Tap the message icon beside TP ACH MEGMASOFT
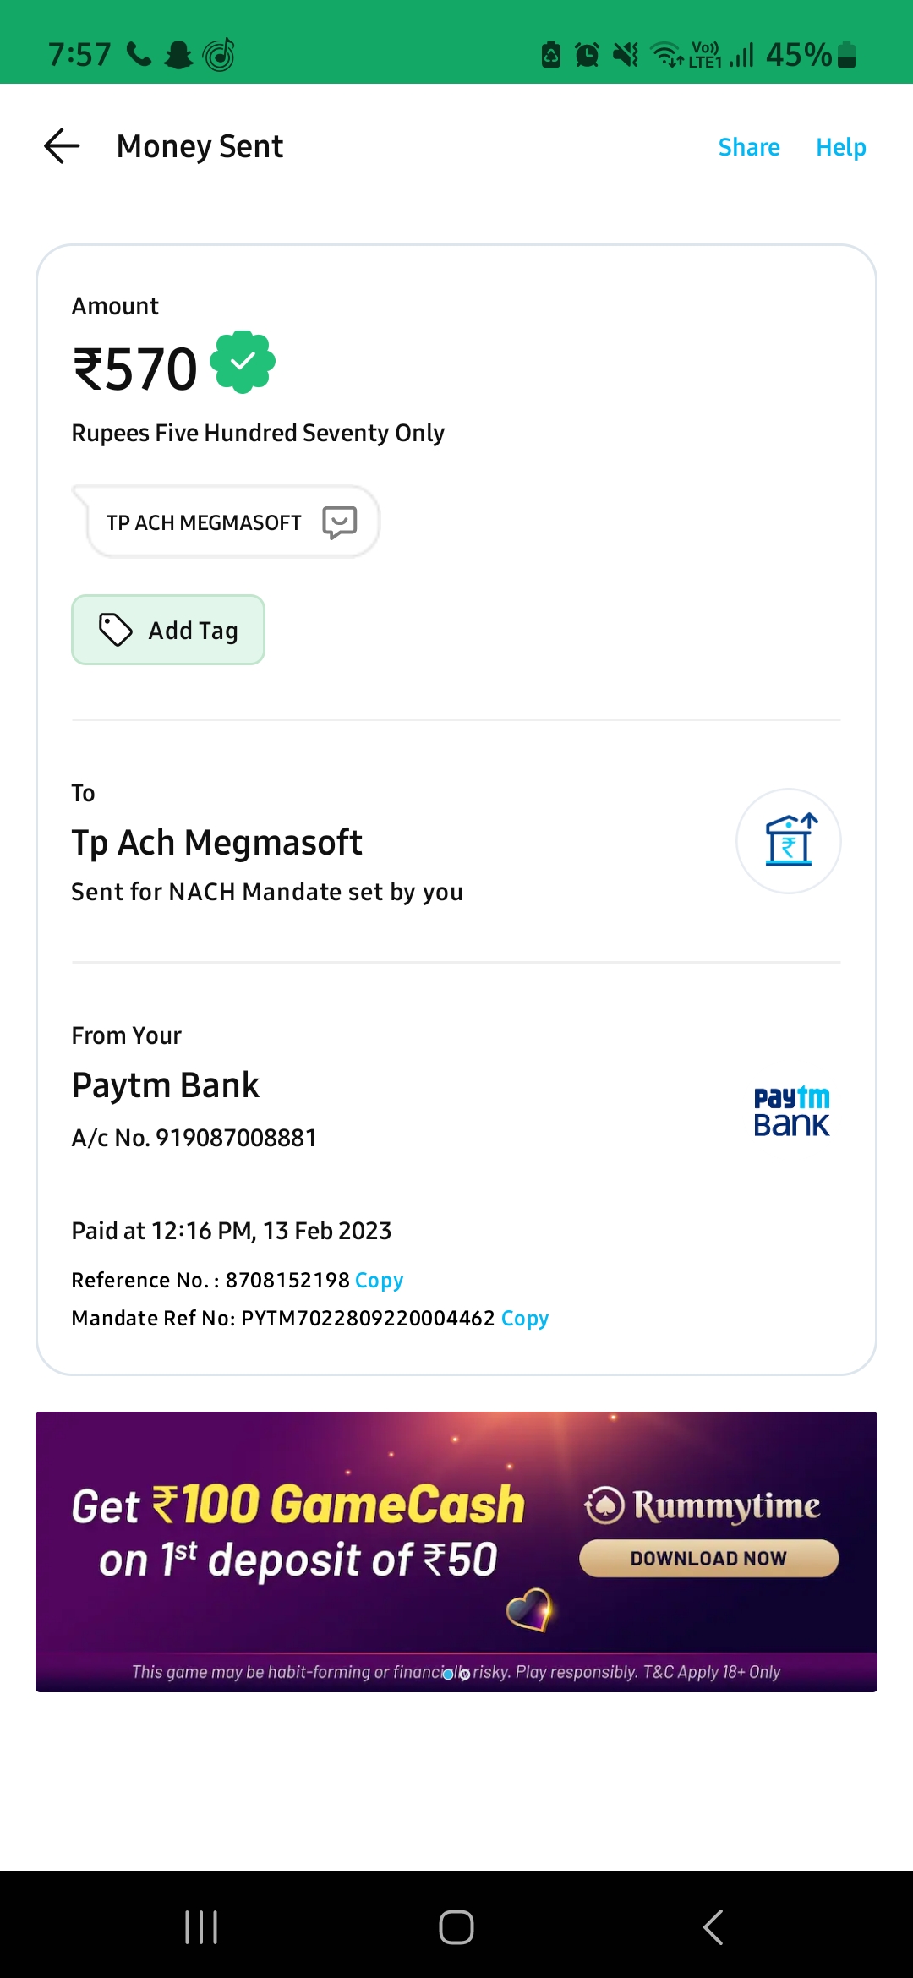The image size is (913, 1978). pyautogui.click(x=340, y=522)
